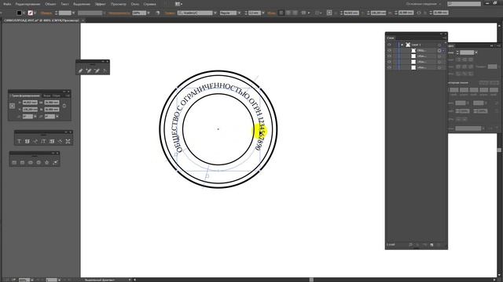Select the Flare tool
The image size is (503, 282).
[55, 162]
